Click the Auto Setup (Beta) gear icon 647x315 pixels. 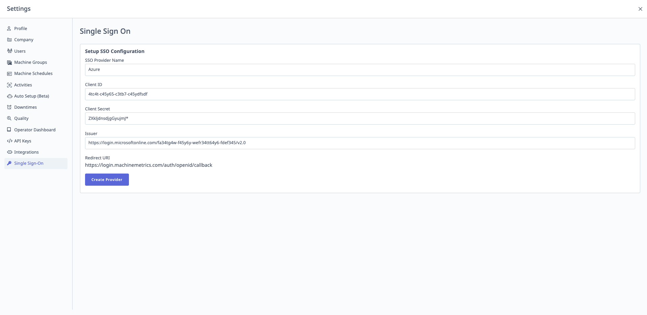point(9,96)
